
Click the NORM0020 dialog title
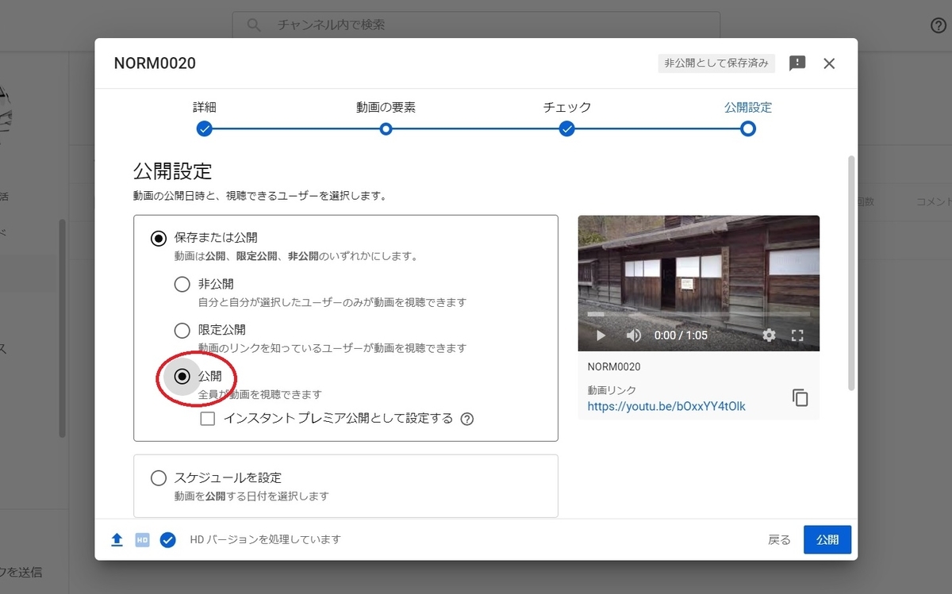point(155,63)
